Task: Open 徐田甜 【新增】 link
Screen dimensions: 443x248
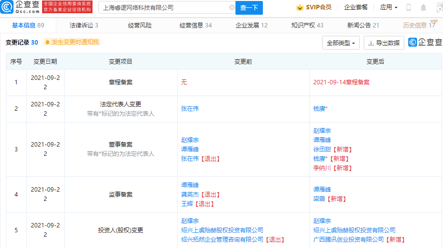Action: pos(332,149)
